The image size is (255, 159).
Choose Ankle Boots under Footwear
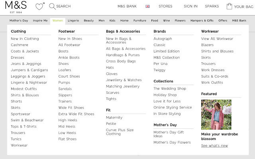click(69, 58)
